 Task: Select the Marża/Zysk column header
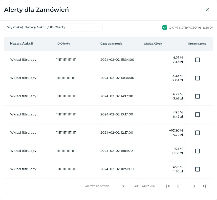[x=153, y=44]
